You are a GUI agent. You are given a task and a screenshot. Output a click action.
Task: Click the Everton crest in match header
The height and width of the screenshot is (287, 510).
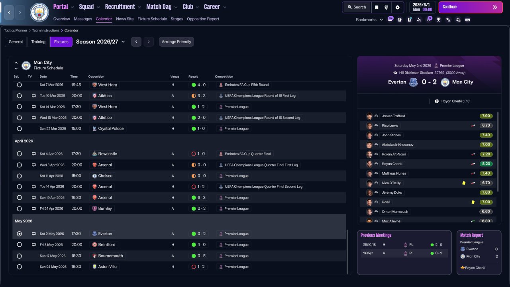[413, 82]
